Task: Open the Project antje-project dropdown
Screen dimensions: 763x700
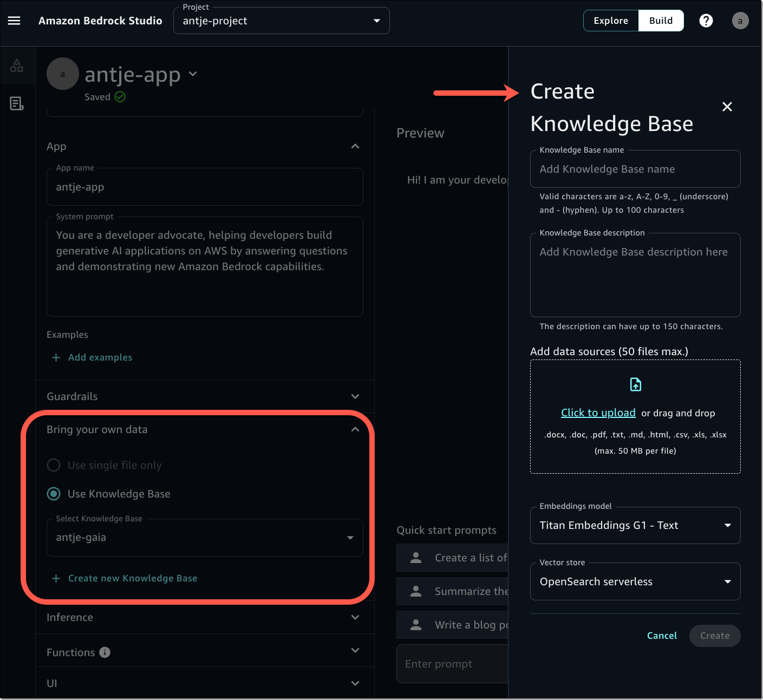Action: pos(282,21)
